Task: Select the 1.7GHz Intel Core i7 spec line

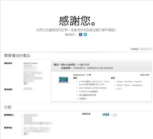Action: (94, 83)
